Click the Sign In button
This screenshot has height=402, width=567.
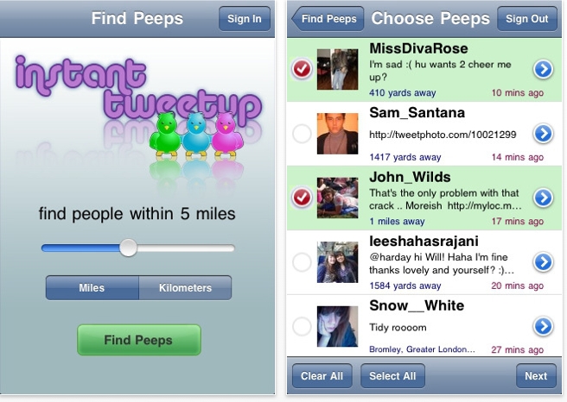point(245,18)
